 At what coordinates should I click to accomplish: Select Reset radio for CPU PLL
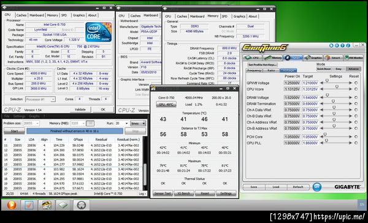[x=356, y=143]
